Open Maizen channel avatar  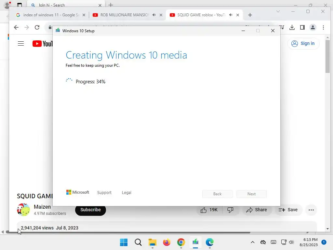tap(23, 210)
